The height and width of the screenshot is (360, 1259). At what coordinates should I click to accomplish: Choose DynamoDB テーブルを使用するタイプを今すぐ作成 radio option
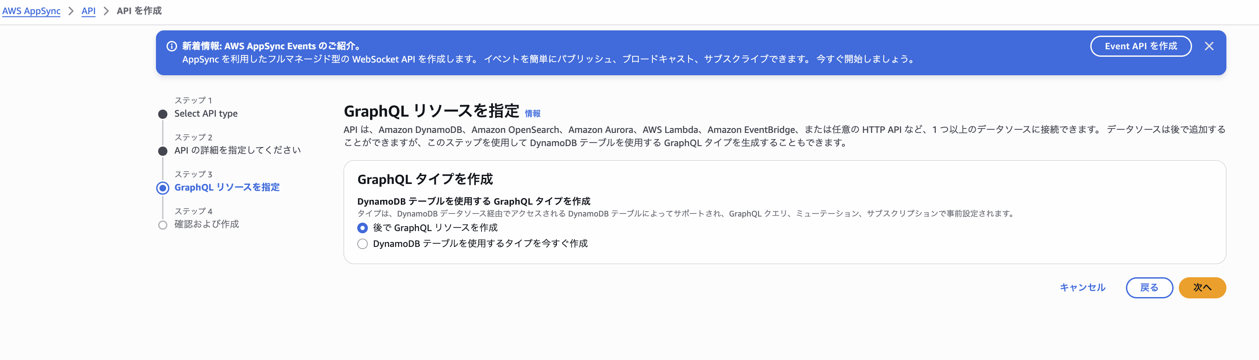point(363,244)
